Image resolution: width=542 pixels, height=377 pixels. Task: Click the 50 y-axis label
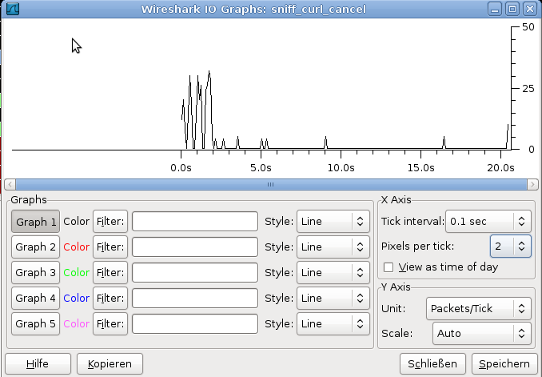528,27
